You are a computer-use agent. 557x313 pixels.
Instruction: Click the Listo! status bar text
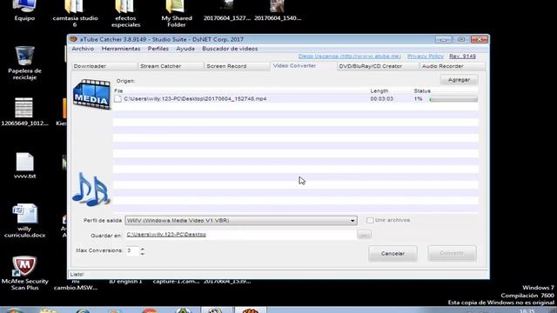77,275
